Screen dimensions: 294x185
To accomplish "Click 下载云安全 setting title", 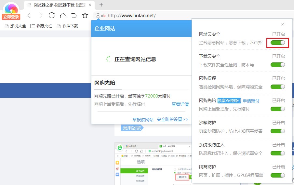I will click(x=210, y=57).
